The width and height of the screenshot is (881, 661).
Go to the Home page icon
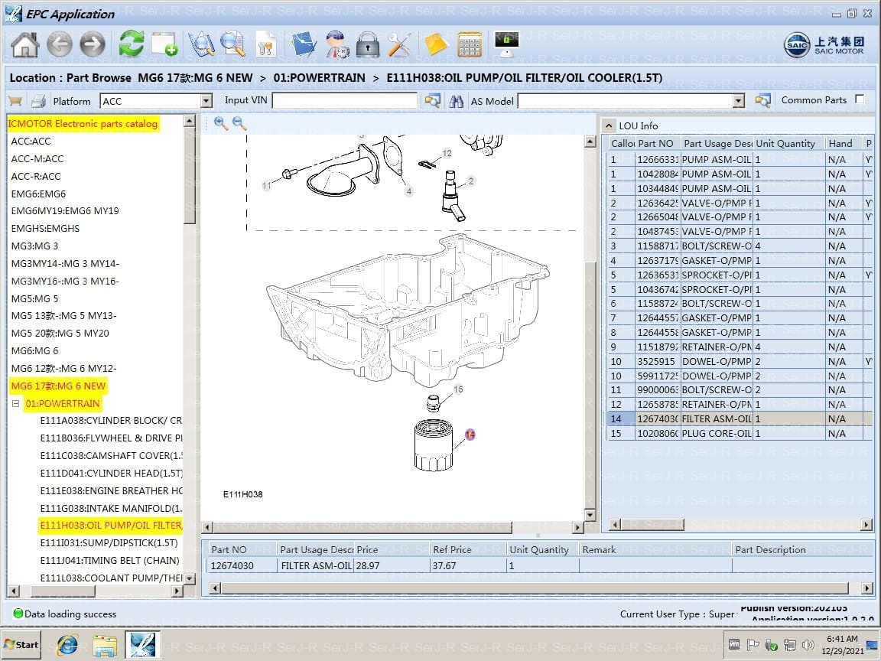pos(25,44)
